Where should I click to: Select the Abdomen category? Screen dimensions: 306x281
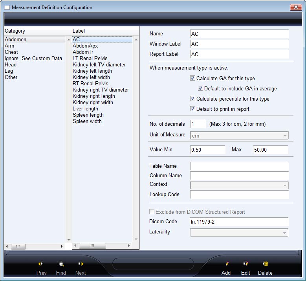coord(35,39)
